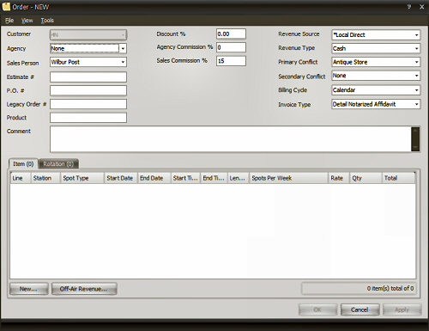
Task: Switch to the Item (0) tab
Action: 23,164
